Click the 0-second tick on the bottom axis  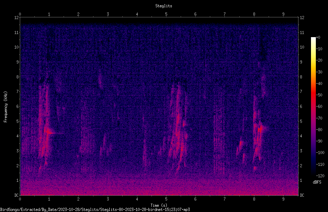[x=20, y=199]
